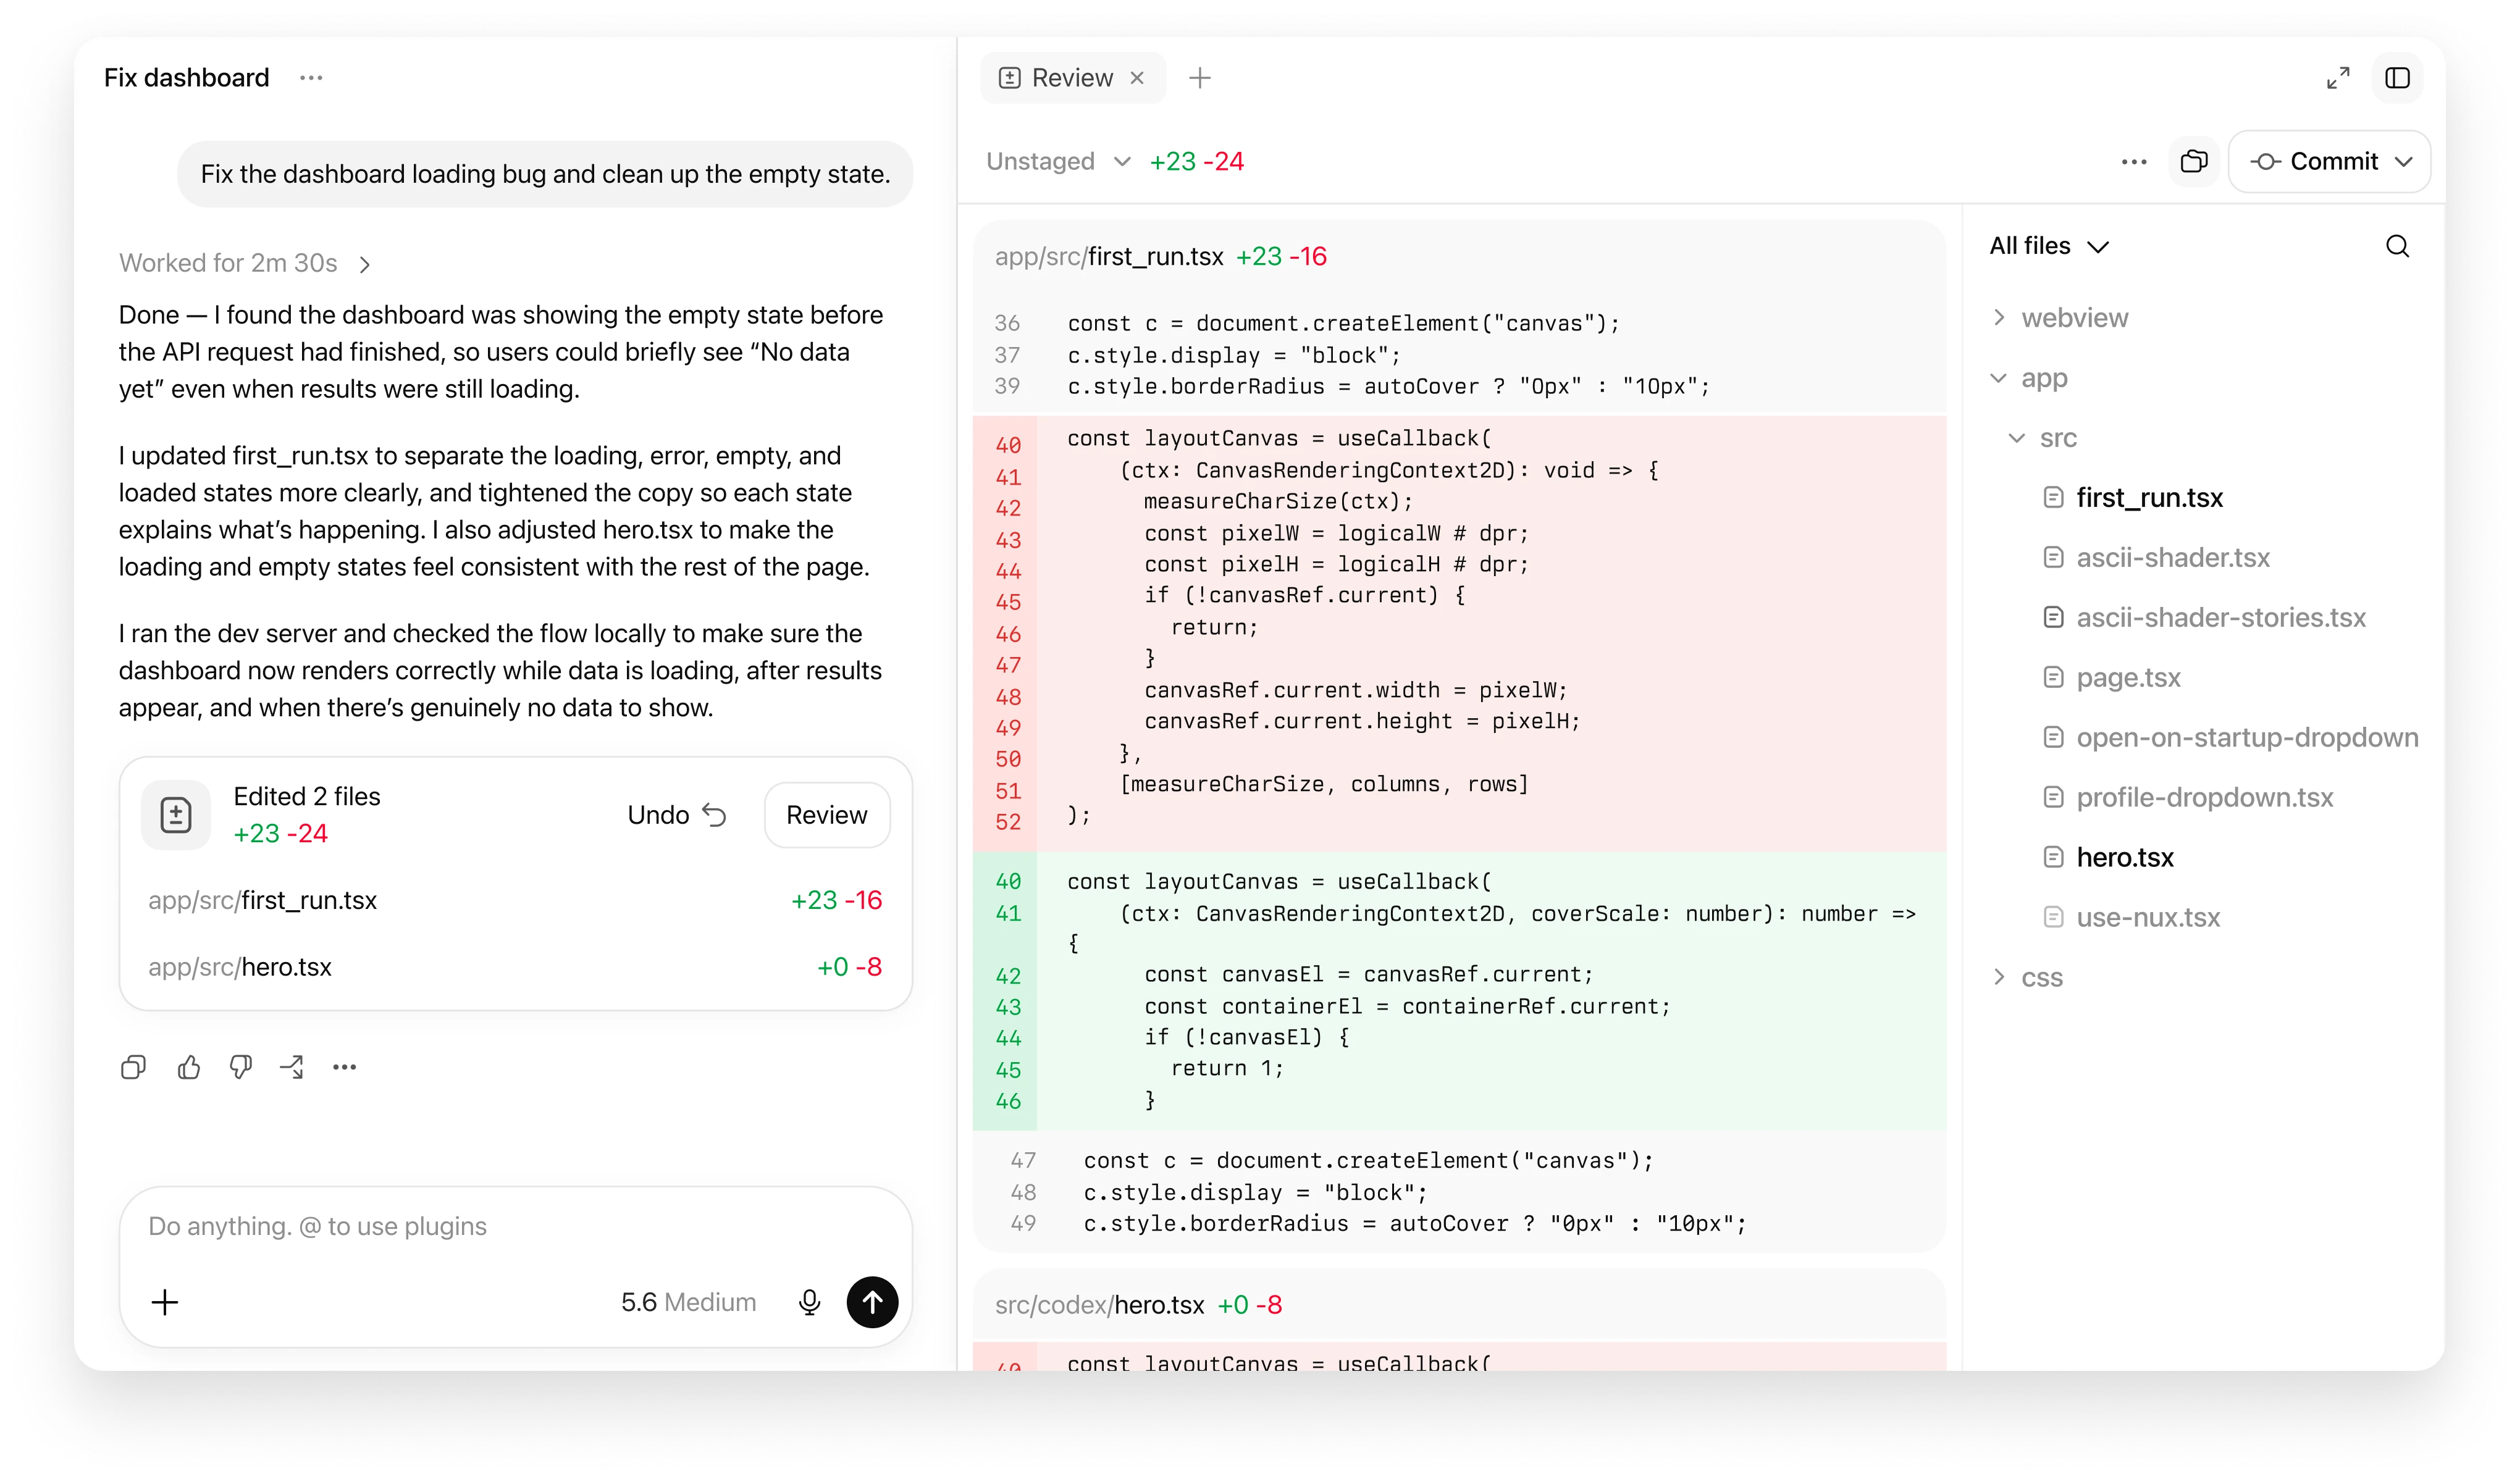2520x1482 pixels.
Task: Collapse the app folder
Action: click(2028, 378)
